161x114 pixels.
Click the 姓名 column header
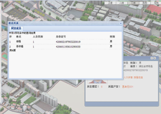[x=19, y=36]
